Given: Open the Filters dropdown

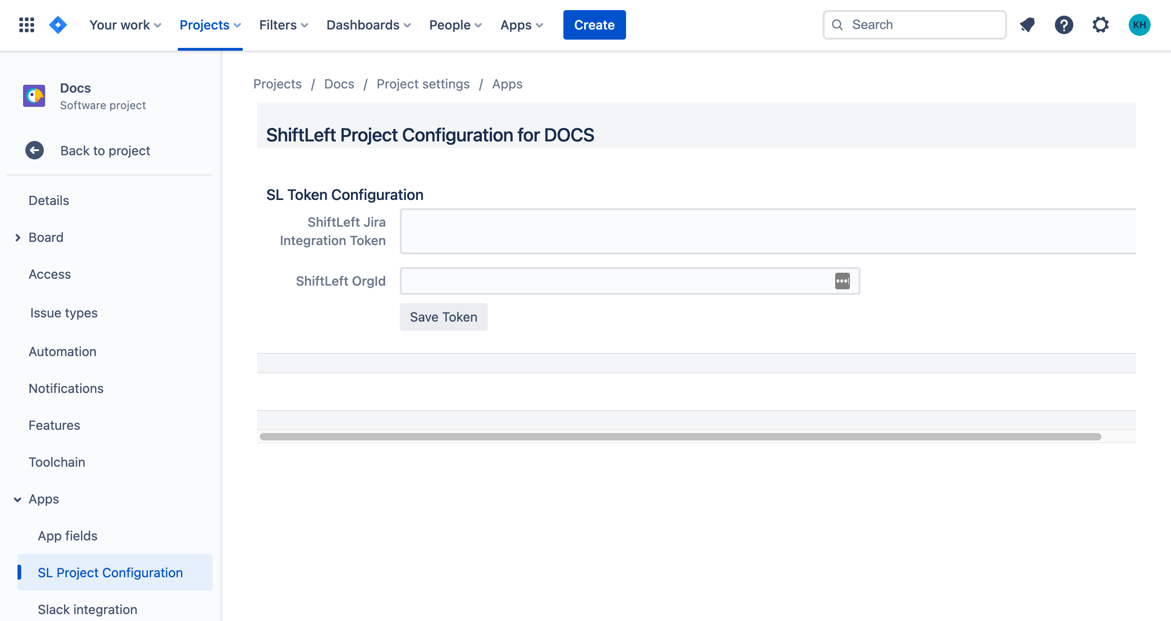Looking at the screenshot, I should pyautogui.click(x=284, y=25).
